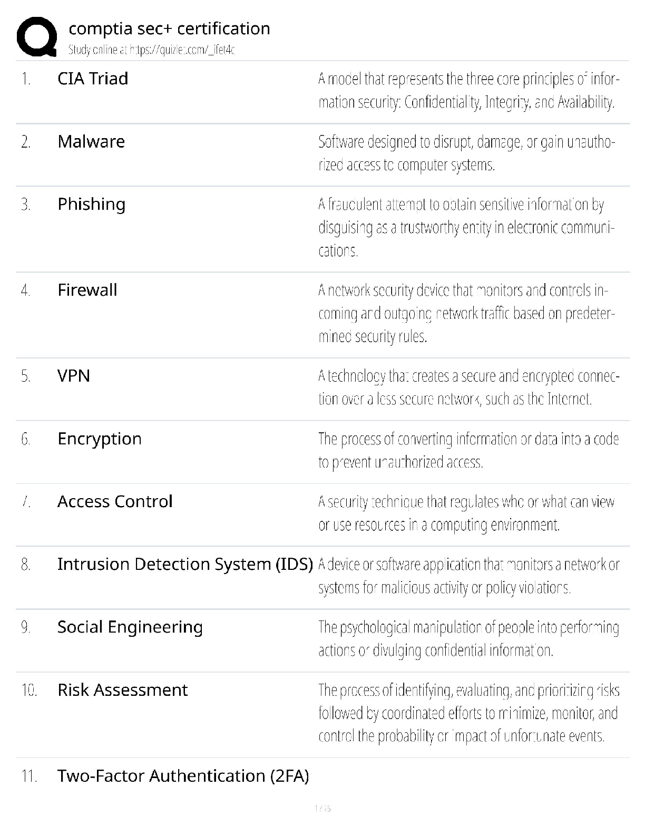
Task: Click the Risk Assessment definition text
Action: click(468, 713)
